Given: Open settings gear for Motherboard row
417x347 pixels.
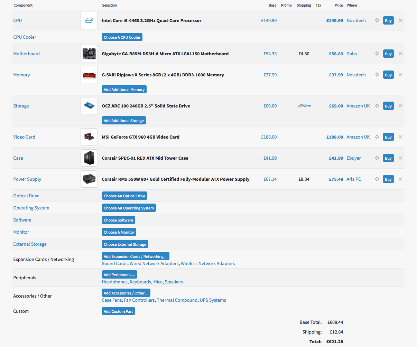Looking at the screenshot, I should (x=377, y=54).
